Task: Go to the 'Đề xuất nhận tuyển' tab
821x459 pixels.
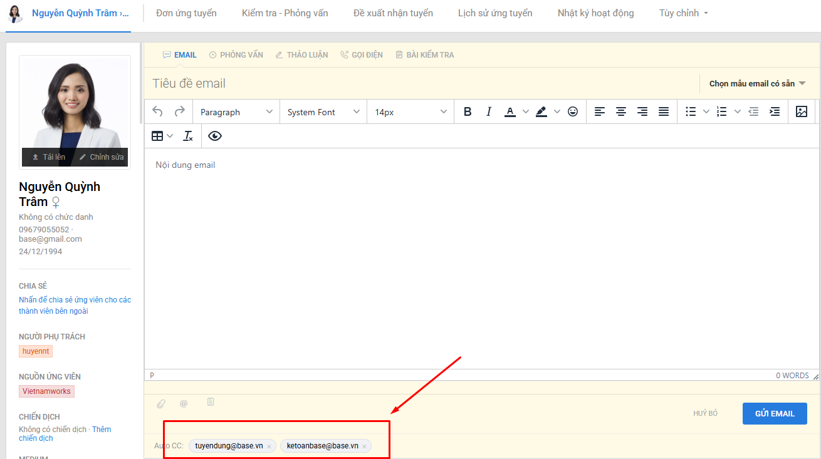Action: point(393,13)
